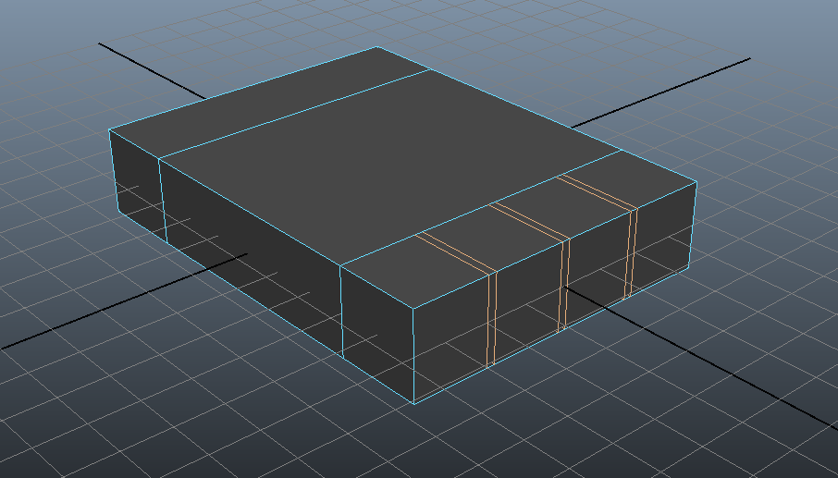Select the top face between first and second orange loops

pos(493,238)
